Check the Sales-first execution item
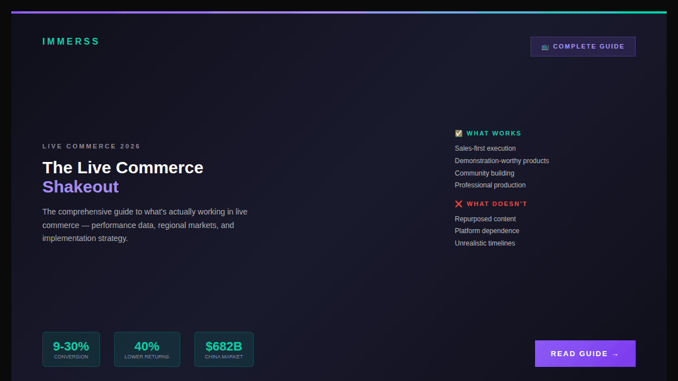678x381 pixels. click(485, 148)
